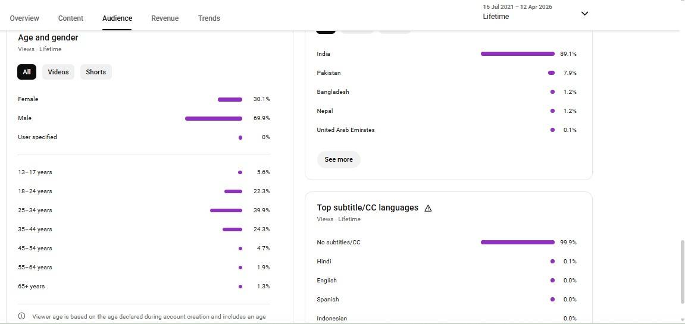Switch to the Videos filter chip
The height and width of the screenshot is (324, 685).
coord(58,72)
